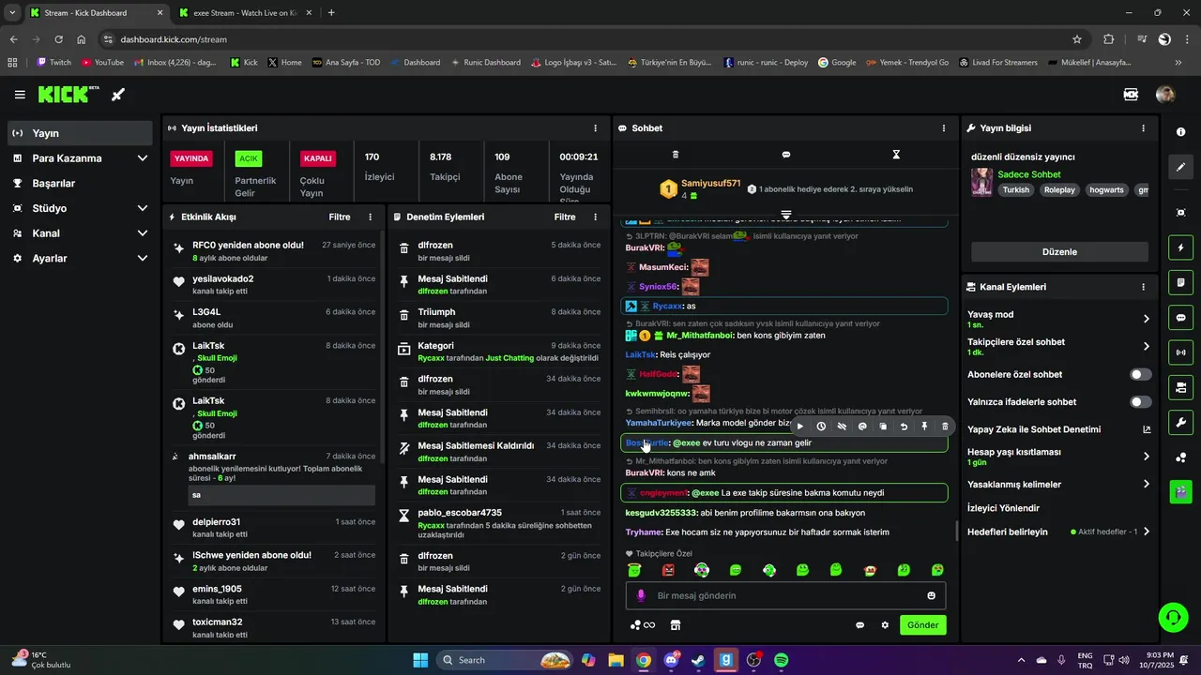Click the copy icon in message hover toolbar

(x=883, y=427)
